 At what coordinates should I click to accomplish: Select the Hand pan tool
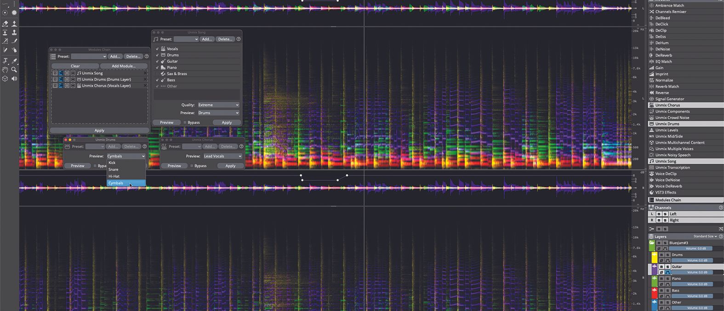pyautogui.click(x=5, y=69)
